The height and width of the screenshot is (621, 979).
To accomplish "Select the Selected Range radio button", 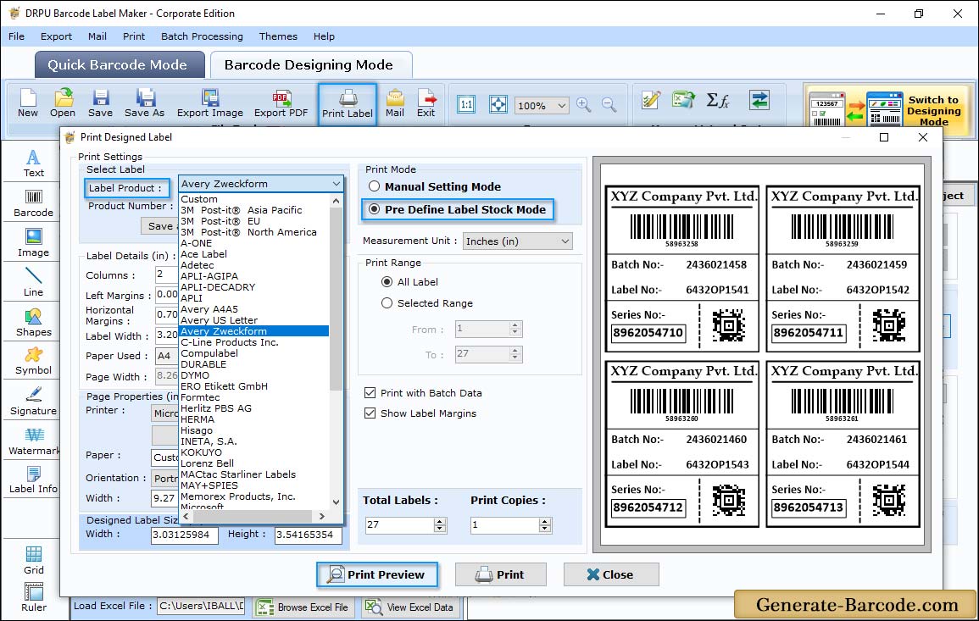I will (387, 303).
